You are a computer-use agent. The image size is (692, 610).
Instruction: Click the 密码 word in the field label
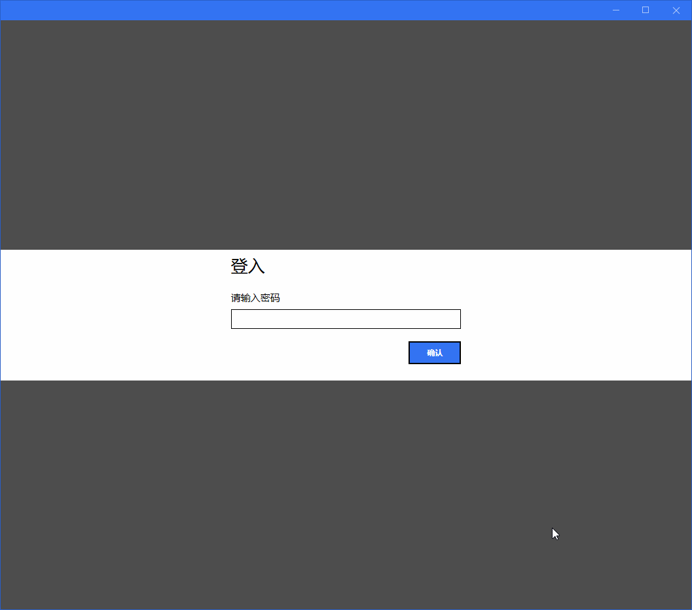point(270,298)
